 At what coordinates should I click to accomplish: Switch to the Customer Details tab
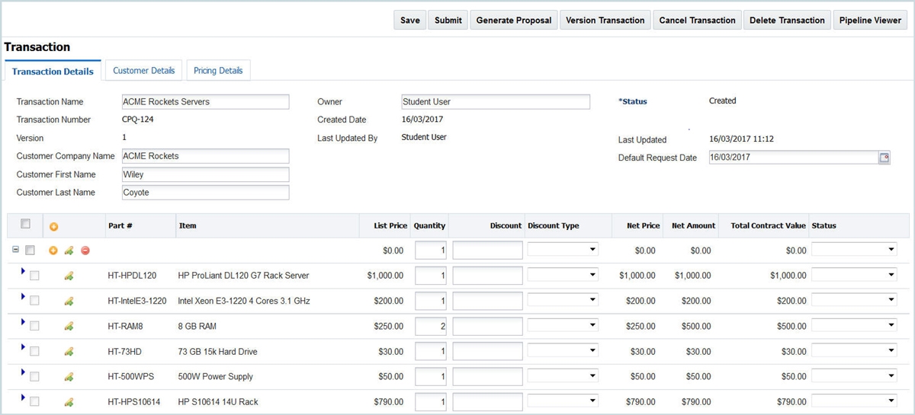[143, 70]
